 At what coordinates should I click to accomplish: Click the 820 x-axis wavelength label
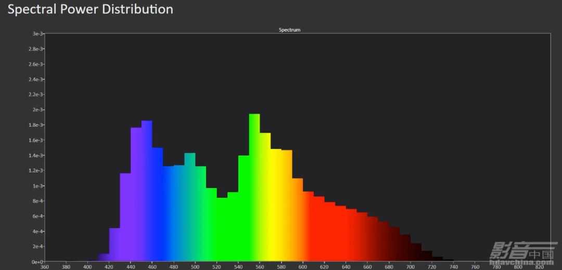point(540,267)
